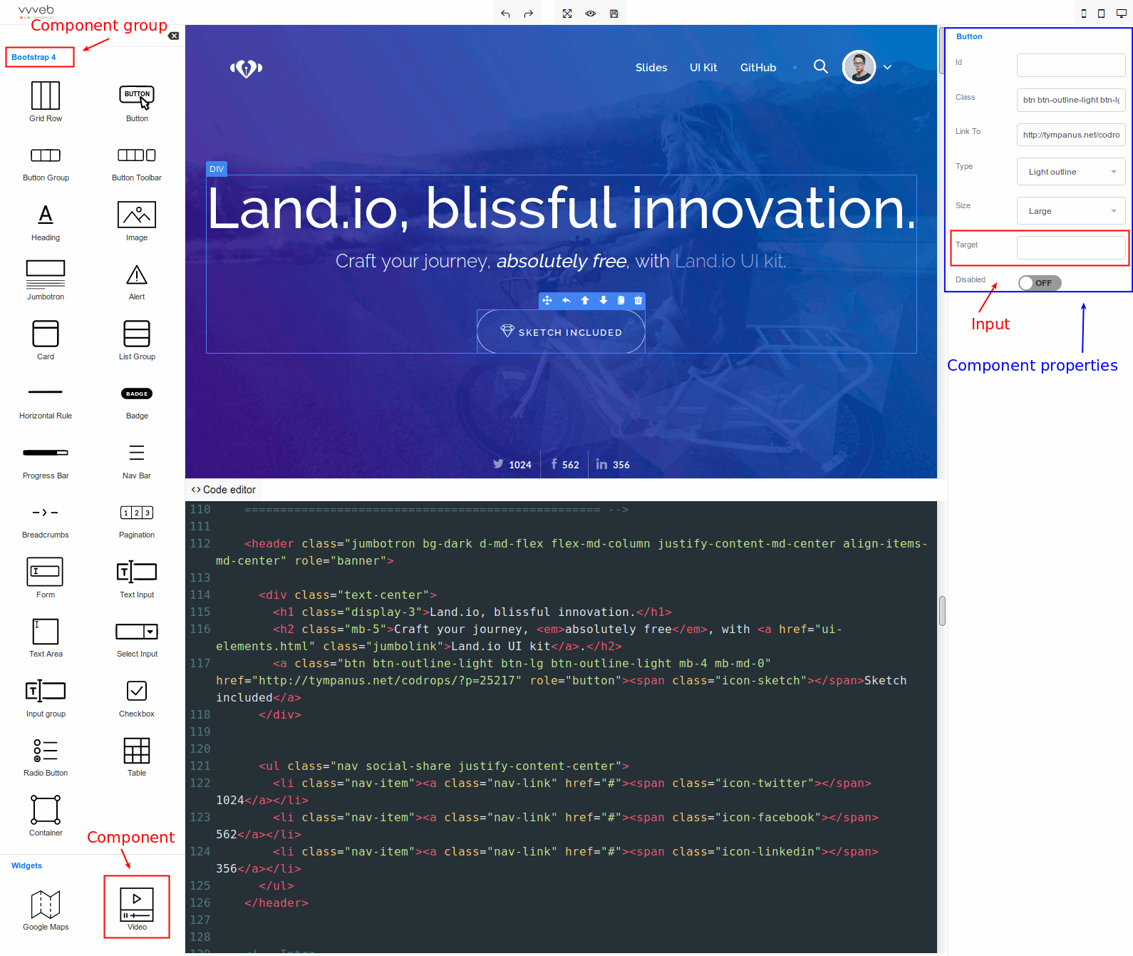This screenshot has height=956, width=1133.
Task: Select the Grid Row component
Action: 46,102
